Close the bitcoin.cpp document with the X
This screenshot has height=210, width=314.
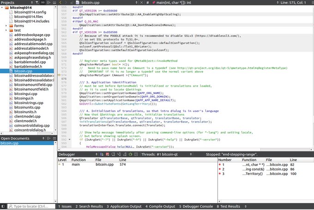pyautogui.click(x=141, y=2)
